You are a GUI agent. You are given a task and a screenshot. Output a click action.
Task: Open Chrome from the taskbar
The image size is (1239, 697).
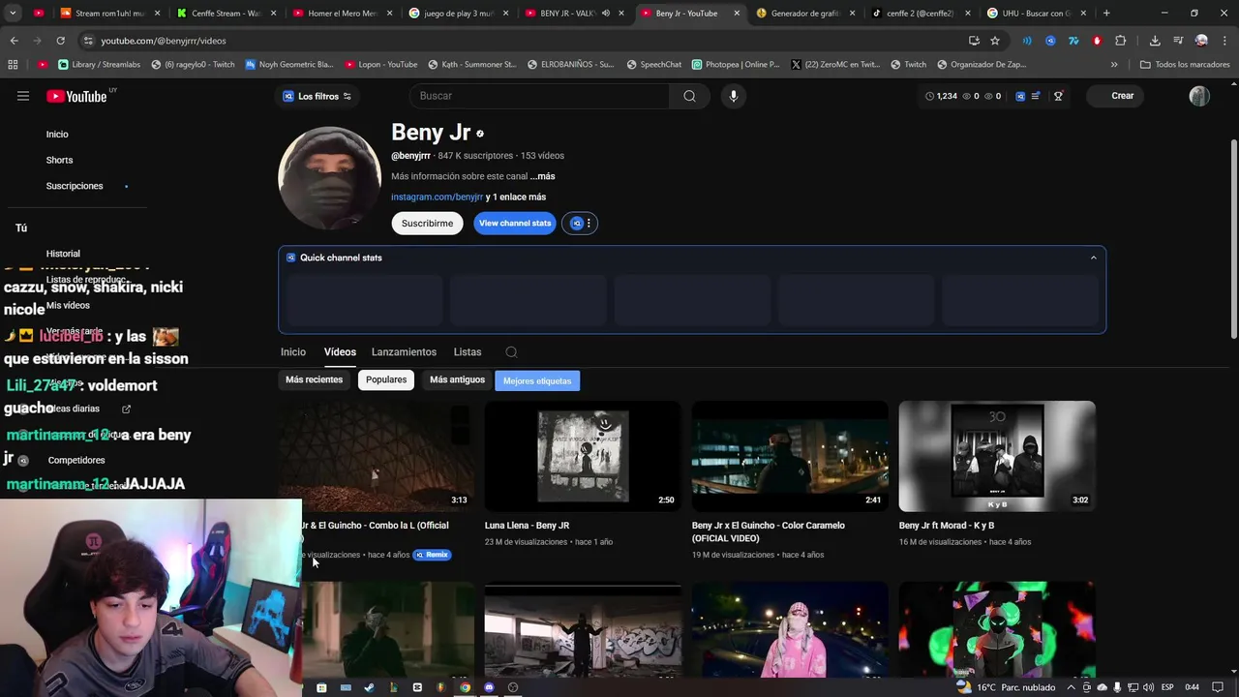point(465,687)
